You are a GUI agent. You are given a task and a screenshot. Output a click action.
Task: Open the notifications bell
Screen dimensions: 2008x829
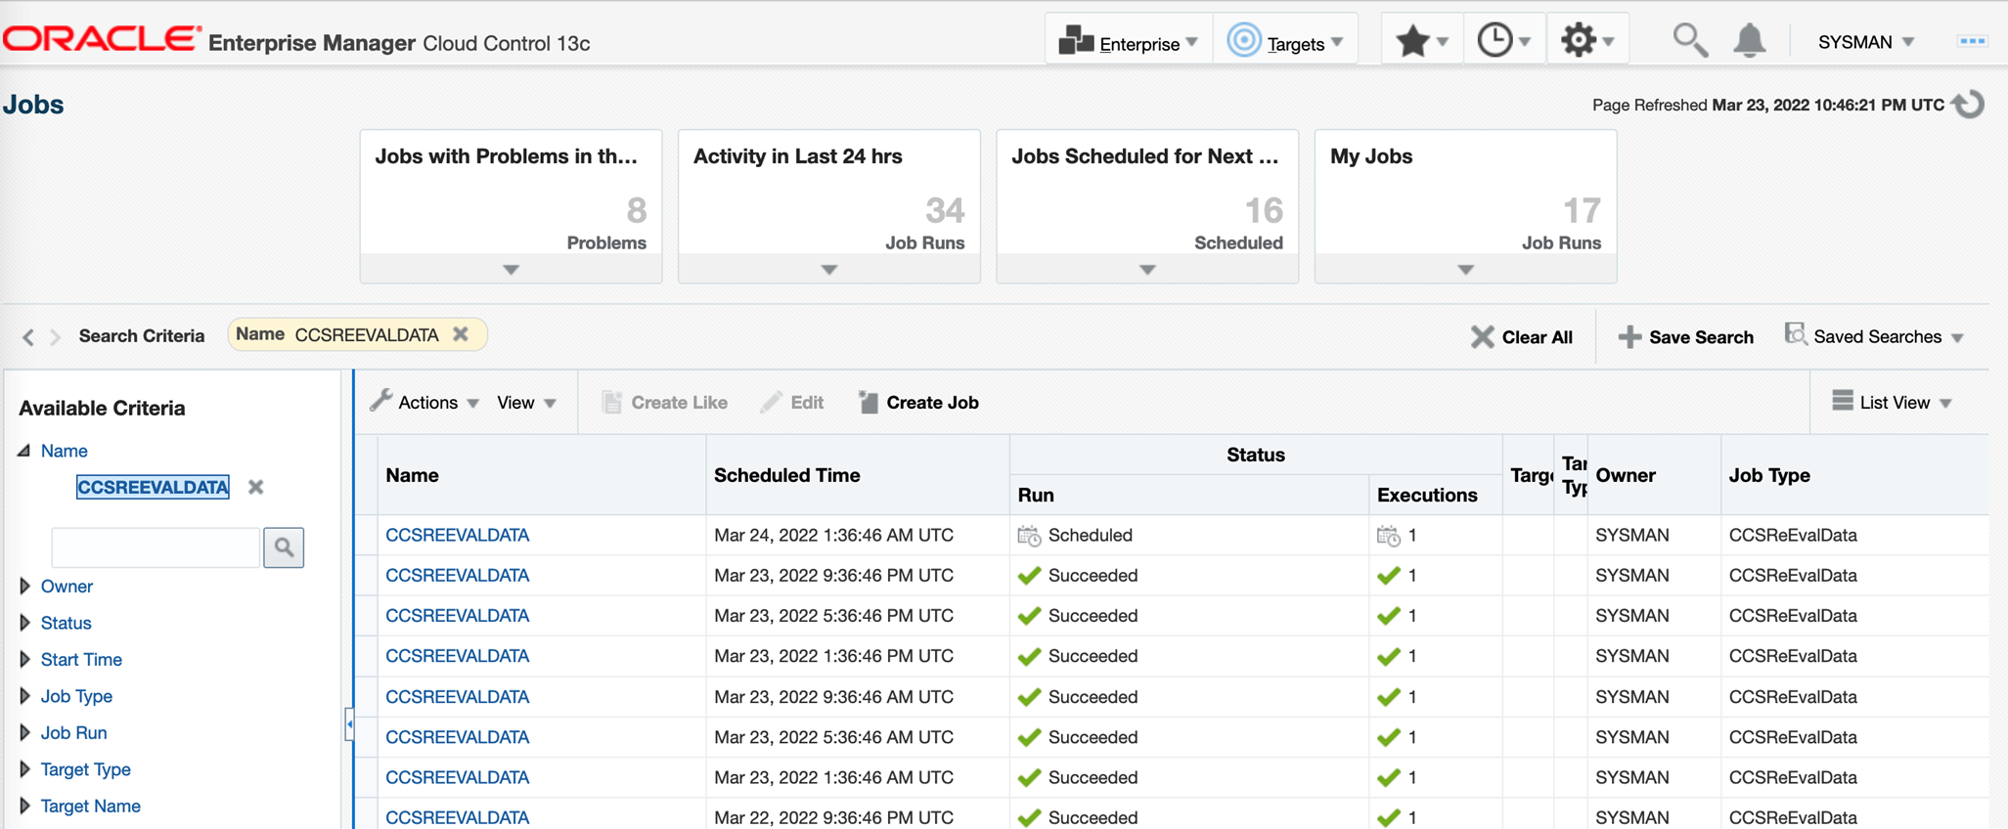(x=1749, y=41)
